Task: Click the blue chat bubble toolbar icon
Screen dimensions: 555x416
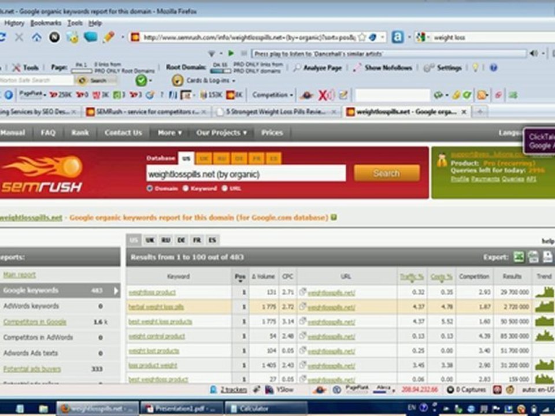Action: click(91, 37)
